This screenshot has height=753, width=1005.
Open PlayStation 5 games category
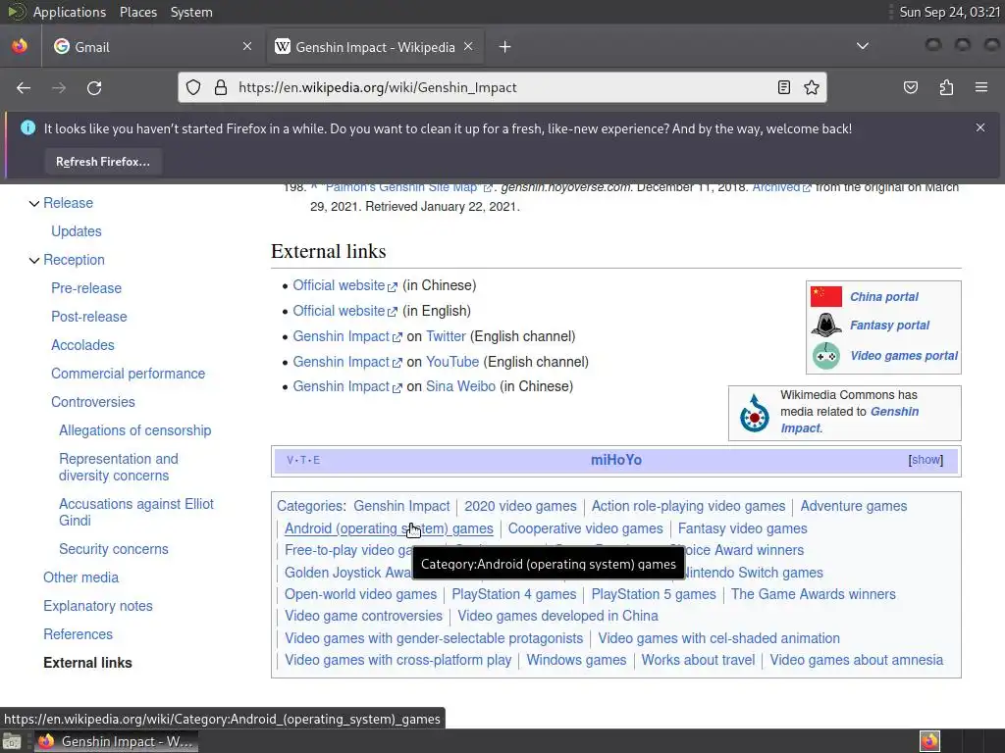click(x=653, y=595)
